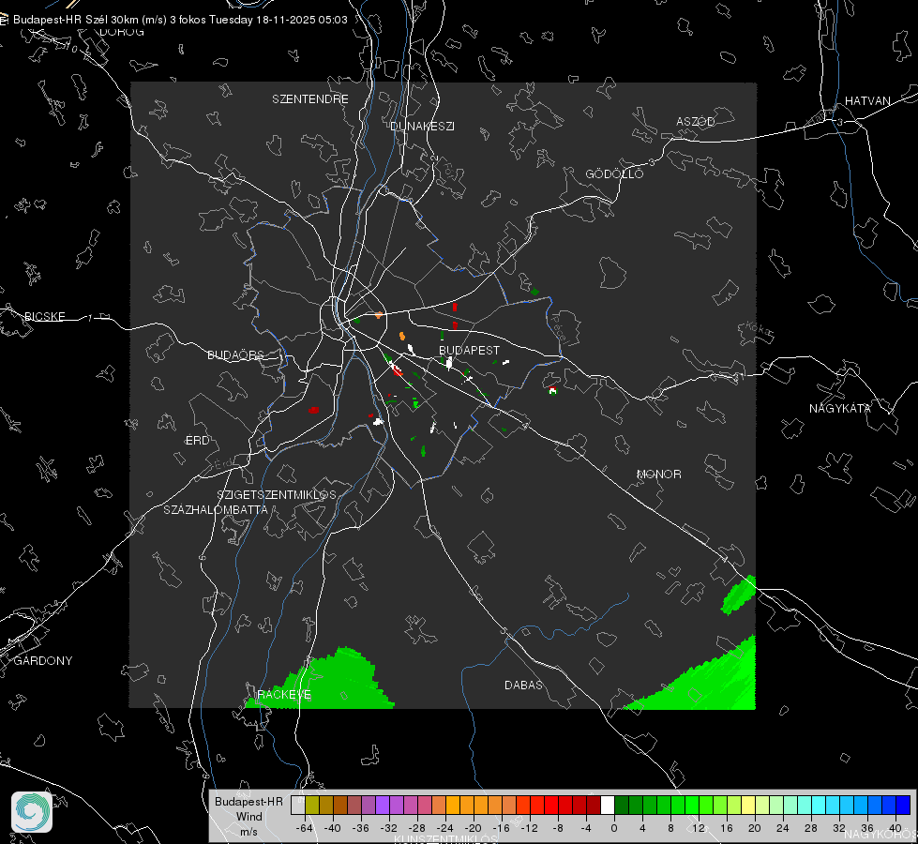The width and height of the screenshot is (918, 844).
Task: Click the 'DABAS' map label
Action: 523,686
